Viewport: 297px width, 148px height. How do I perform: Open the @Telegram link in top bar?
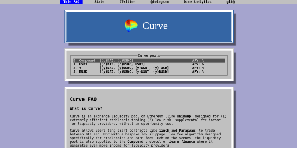click(x=159, y=2)
